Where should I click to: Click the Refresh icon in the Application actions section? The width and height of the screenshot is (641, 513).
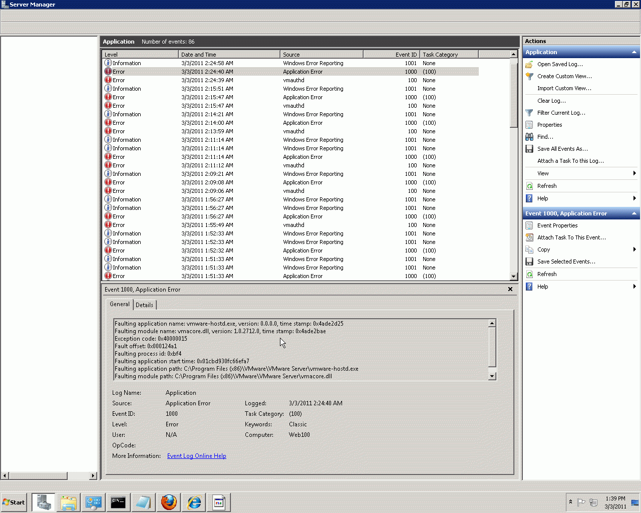coord(529,186)
